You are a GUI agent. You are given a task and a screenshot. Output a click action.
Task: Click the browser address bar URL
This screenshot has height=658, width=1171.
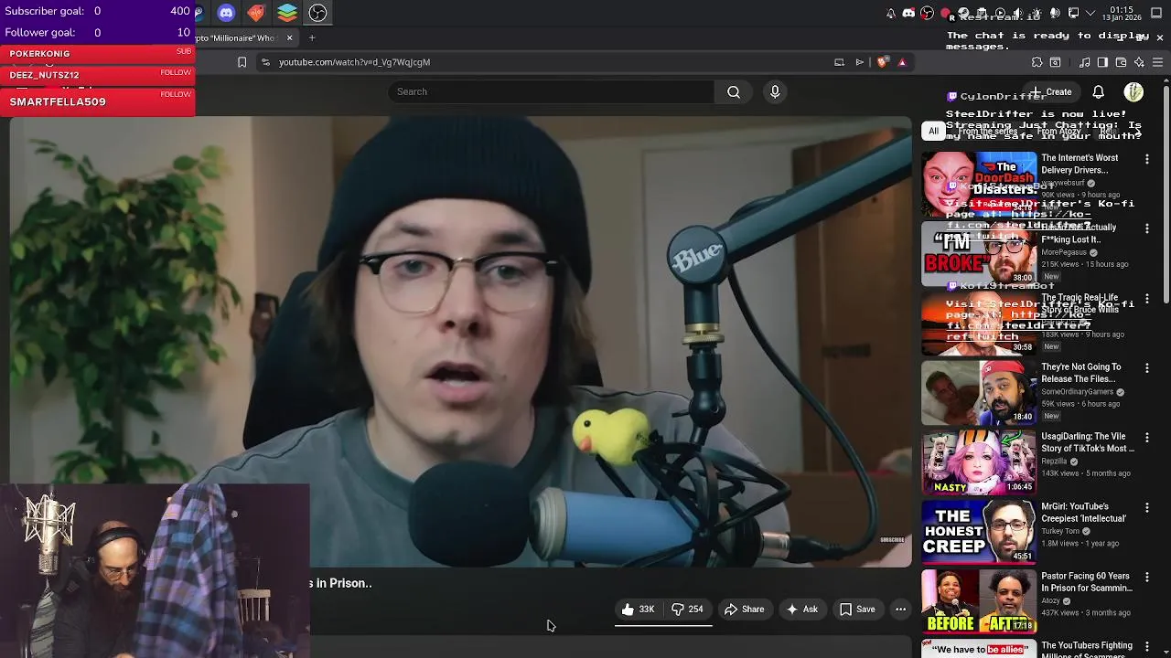pyautogui.click(x=354, y=62)
